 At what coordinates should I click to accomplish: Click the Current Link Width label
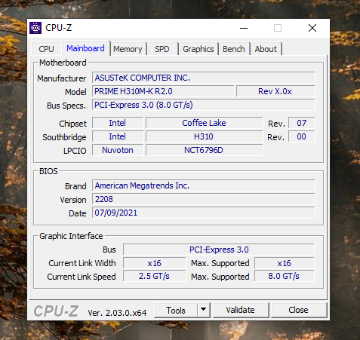[x=82, y=263]
